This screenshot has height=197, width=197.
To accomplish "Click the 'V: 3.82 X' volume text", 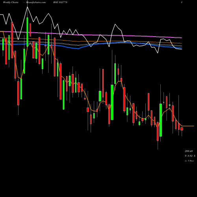I will [190, 156].
